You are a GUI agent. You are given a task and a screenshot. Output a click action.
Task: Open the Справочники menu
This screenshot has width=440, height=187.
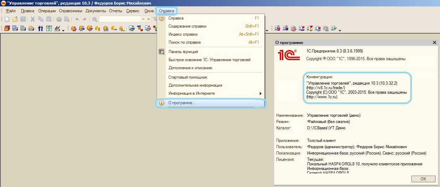[70, 11]
